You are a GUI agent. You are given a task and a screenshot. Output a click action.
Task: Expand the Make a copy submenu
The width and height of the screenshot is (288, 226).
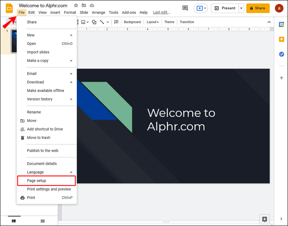point(71,60)
